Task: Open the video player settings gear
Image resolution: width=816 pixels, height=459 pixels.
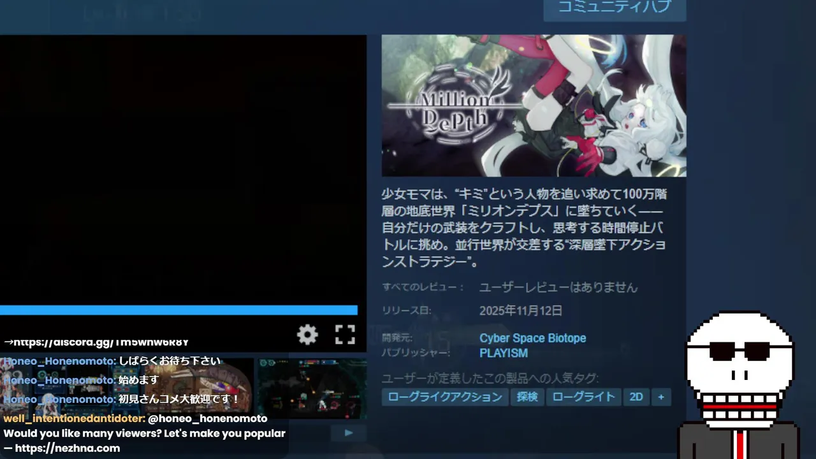Action: 307,334
